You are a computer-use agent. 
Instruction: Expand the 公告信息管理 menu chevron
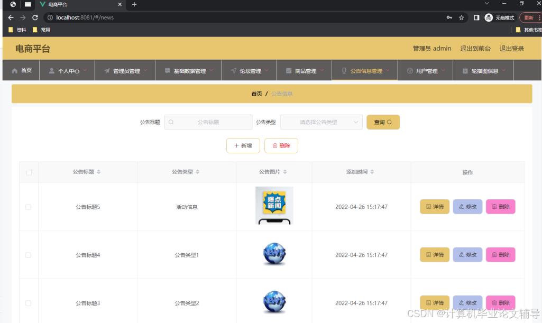388,70
